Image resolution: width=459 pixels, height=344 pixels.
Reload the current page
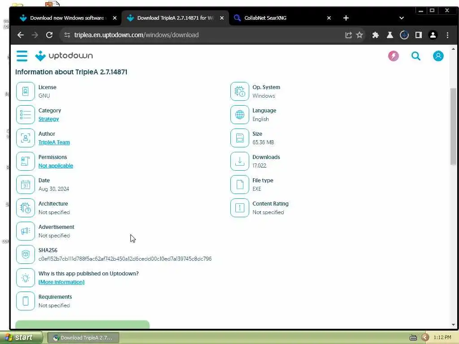[x=49, y=35]
